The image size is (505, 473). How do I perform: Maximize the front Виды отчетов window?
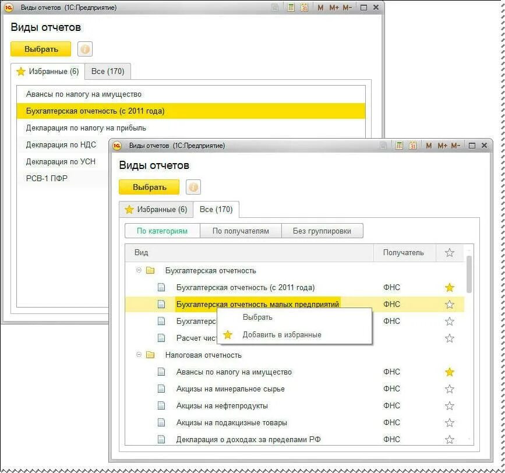[x=472, y=146]
